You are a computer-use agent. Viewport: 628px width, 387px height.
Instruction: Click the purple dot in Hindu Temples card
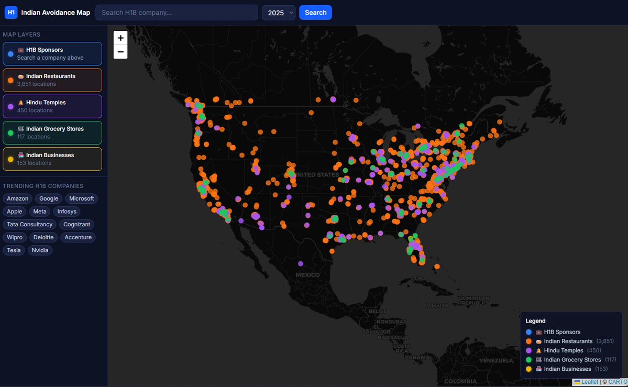pos(10,106)
